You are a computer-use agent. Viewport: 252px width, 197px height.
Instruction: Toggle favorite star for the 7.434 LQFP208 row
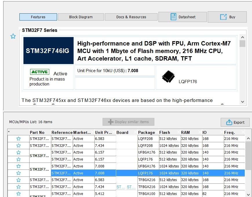click(x=19, y=145)
